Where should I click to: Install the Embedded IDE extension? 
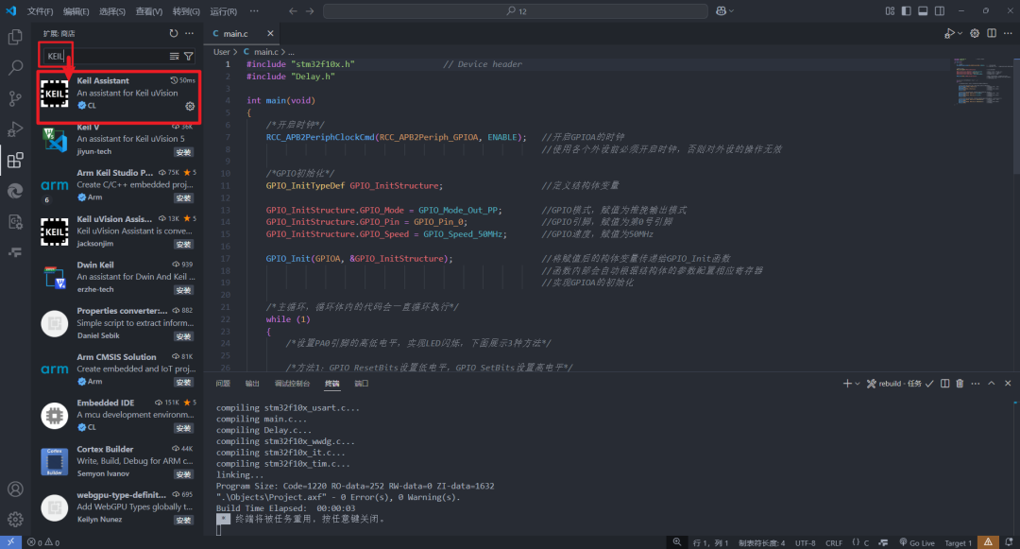183,429
